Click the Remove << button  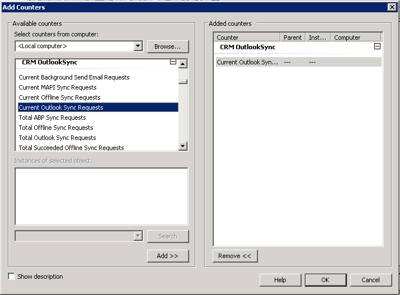(x=234, y=256)
